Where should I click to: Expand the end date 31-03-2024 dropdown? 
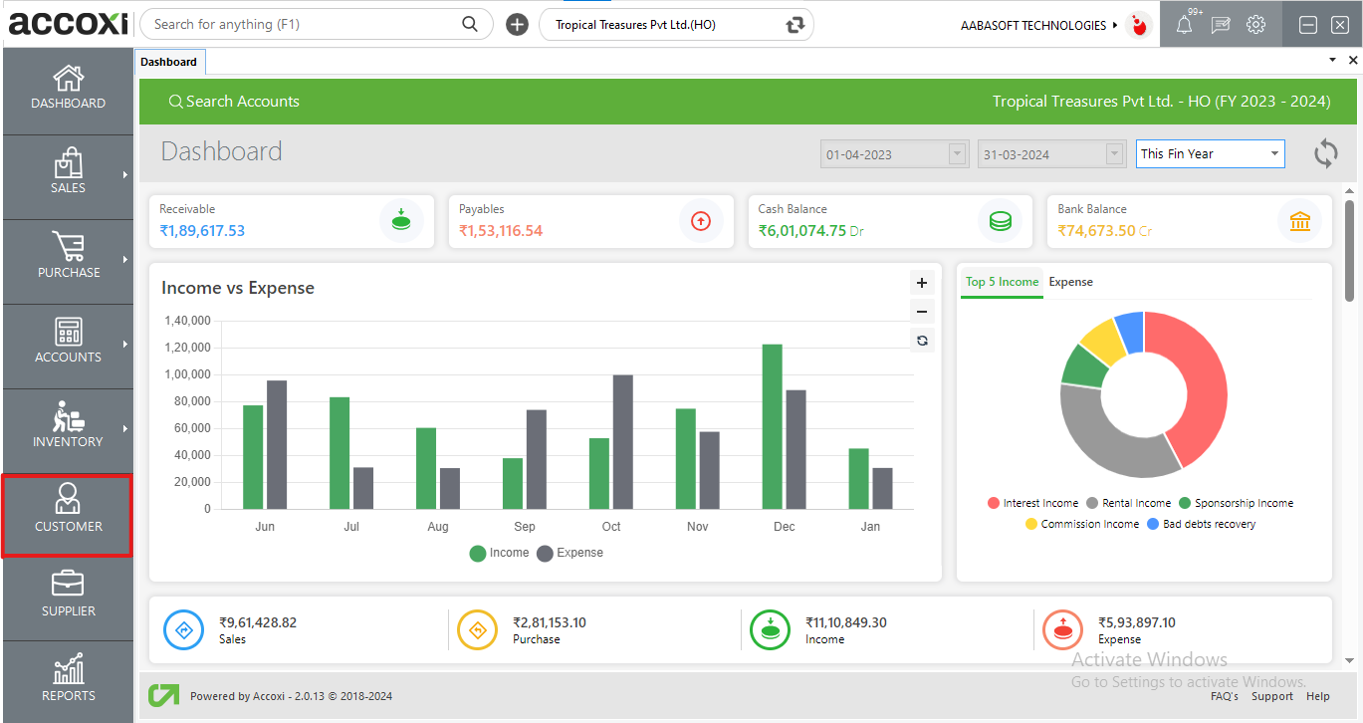click(x=1115, y=154)
